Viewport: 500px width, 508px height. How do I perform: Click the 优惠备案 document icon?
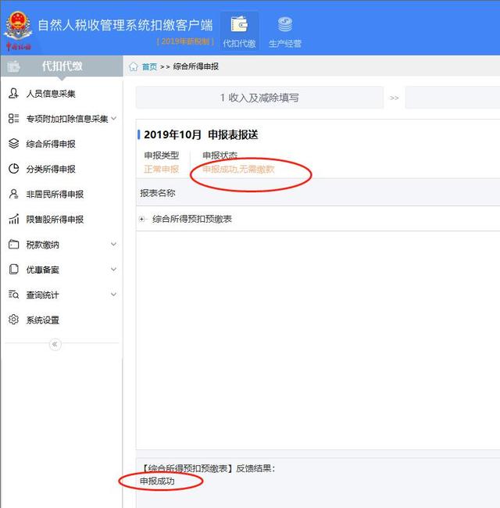[x=13, y=269]
